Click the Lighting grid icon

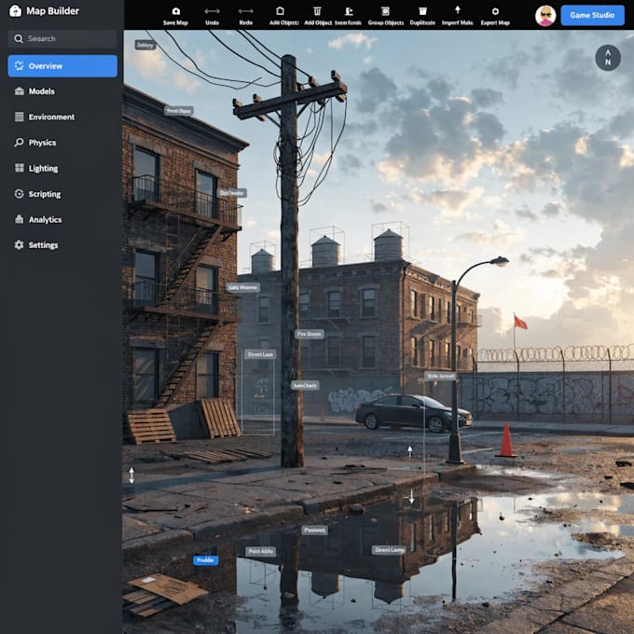(x=19, y=168)
